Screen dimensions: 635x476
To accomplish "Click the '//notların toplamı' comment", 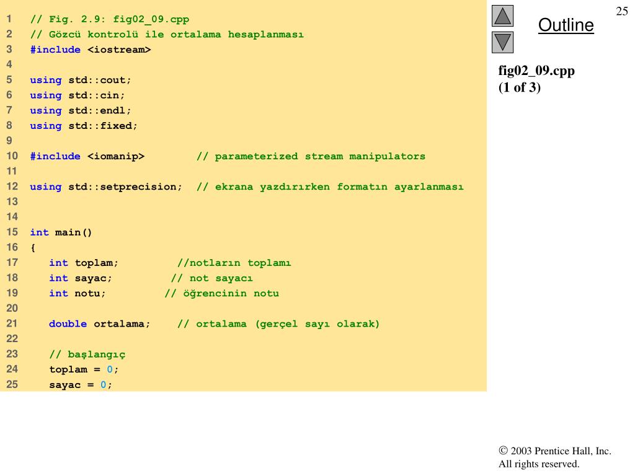I will (x=234, y=263).
